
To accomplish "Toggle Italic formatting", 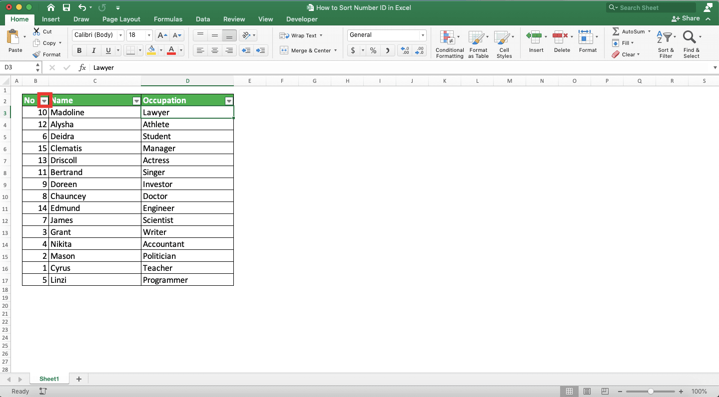I will click(93, 50).
